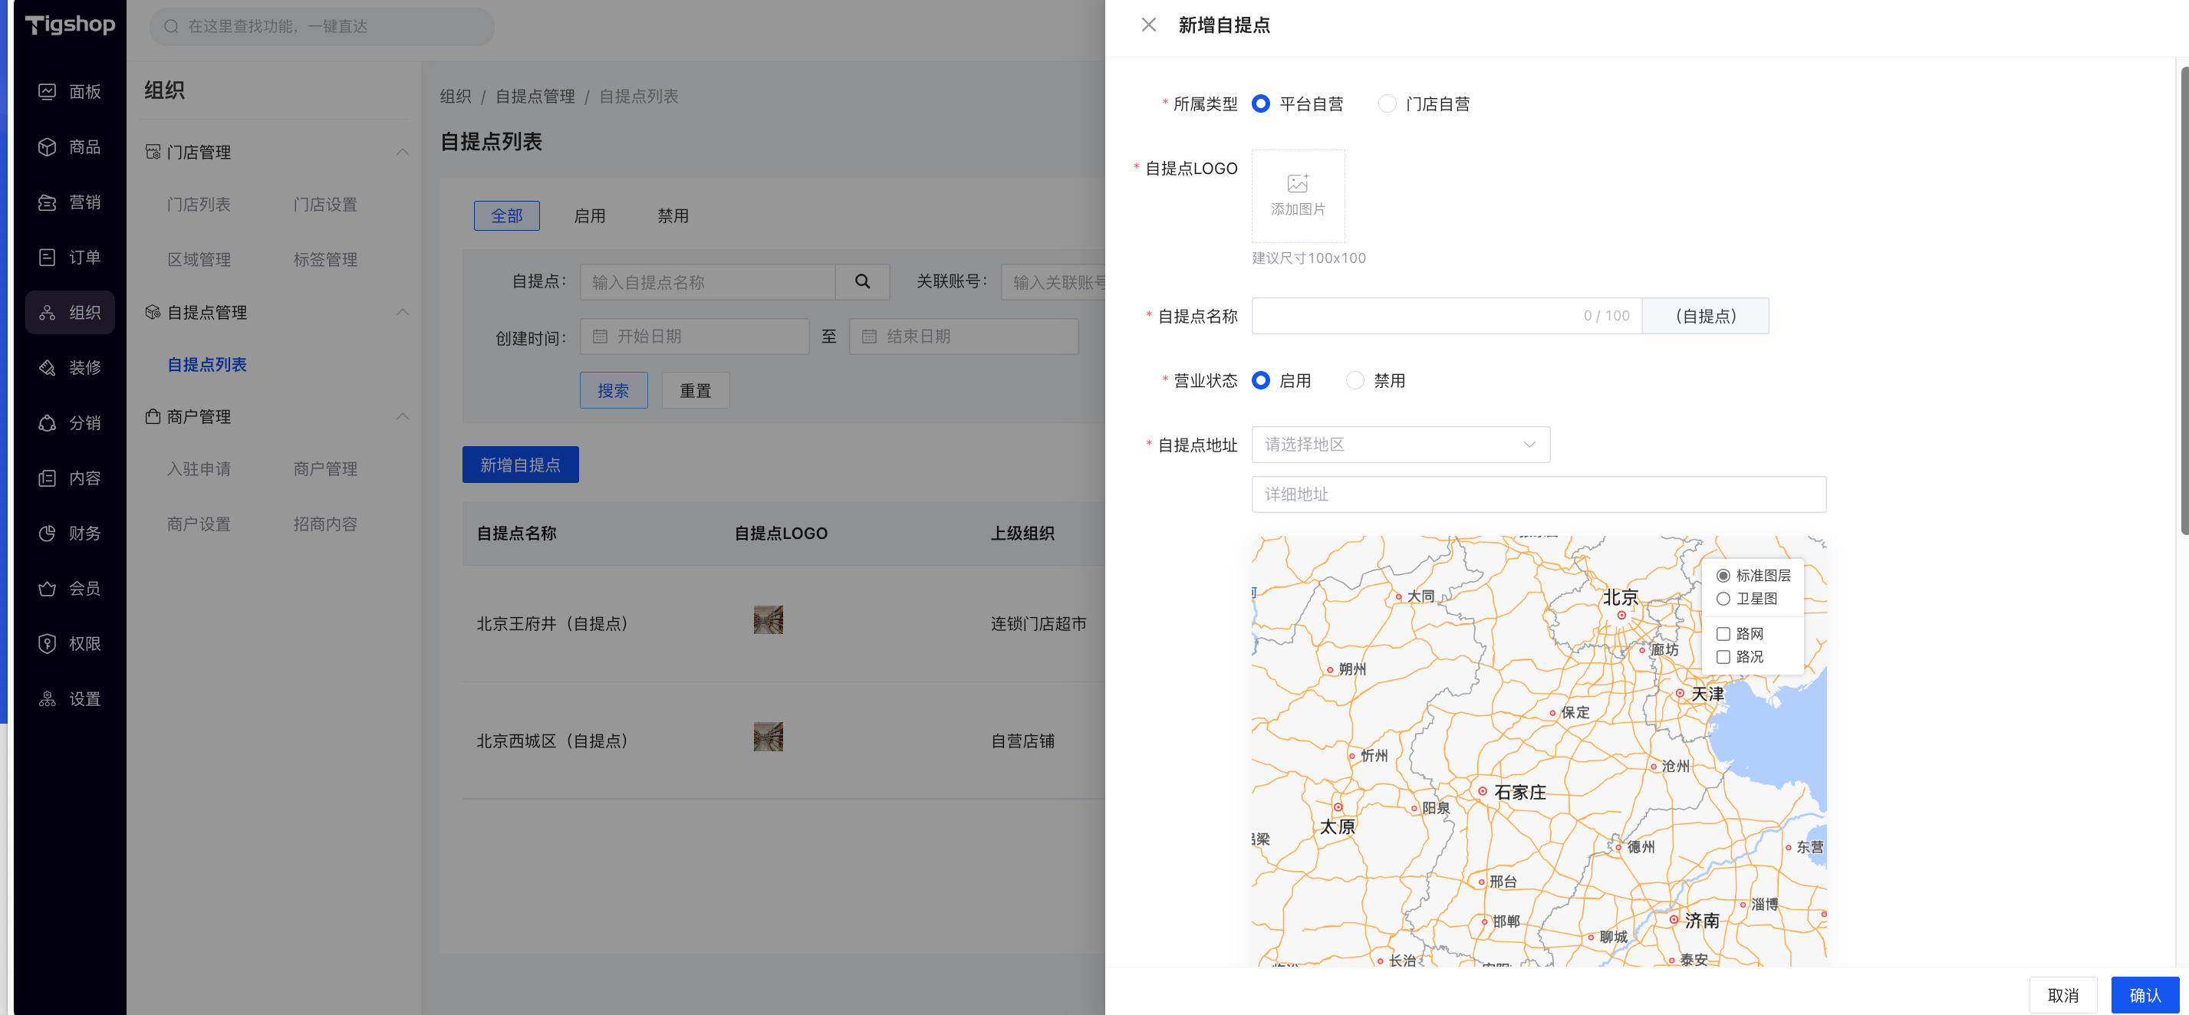The image size is (2189, 1015).
Task: Switch map to 卫星图 layer
Action: (1723, 599)
